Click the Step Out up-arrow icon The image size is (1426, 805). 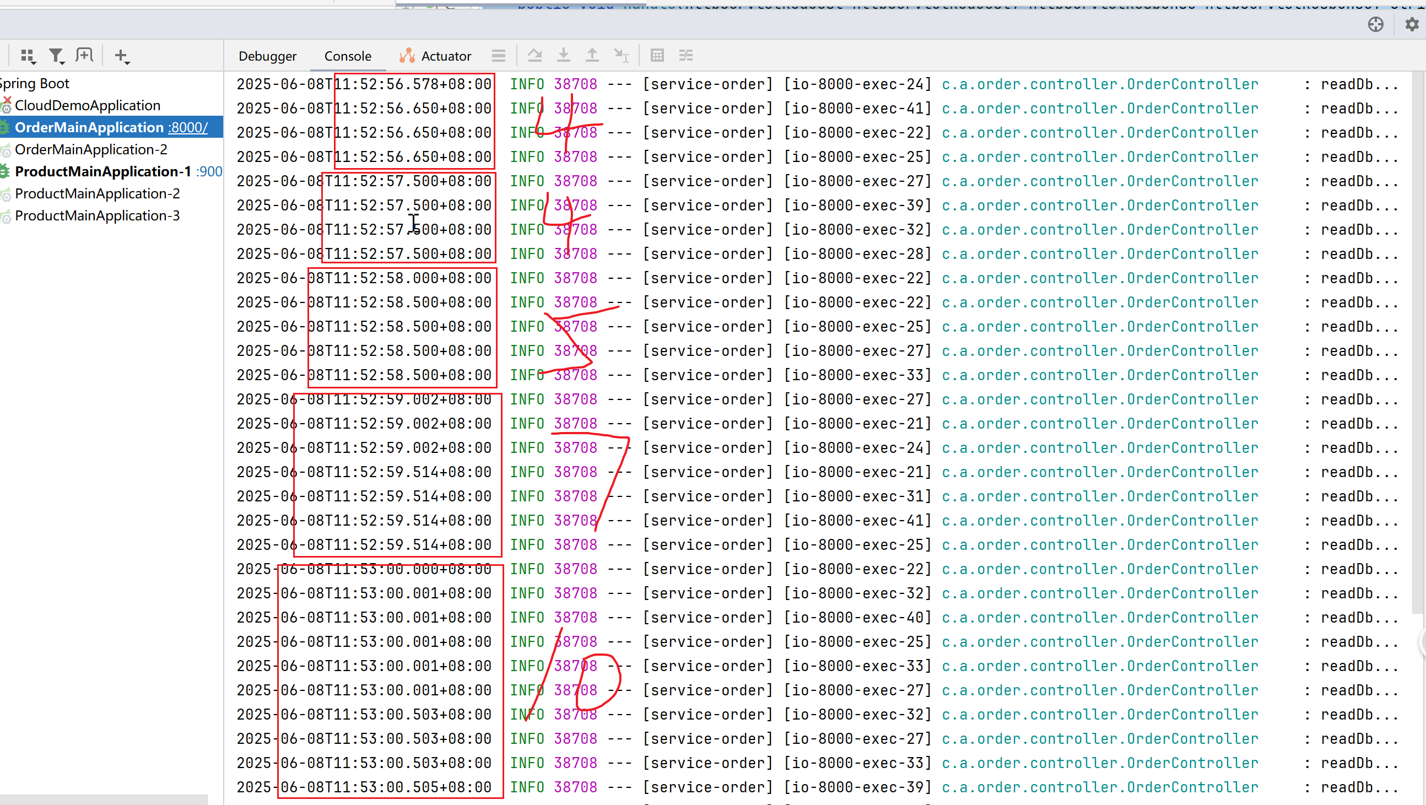(x=592, y=55)
